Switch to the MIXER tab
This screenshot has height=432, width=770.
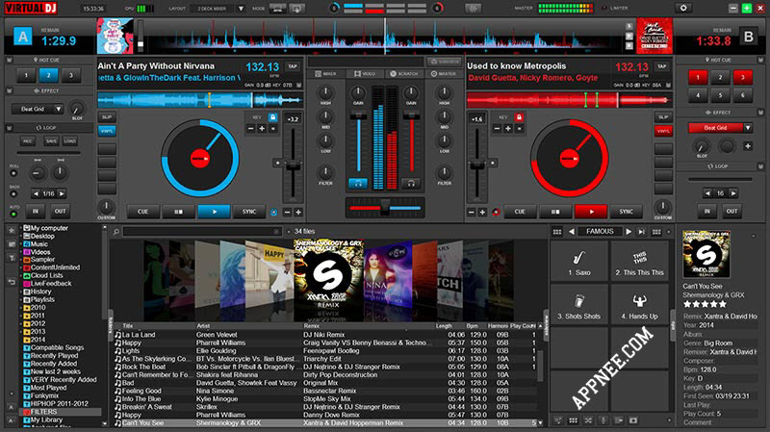point(325,74)
